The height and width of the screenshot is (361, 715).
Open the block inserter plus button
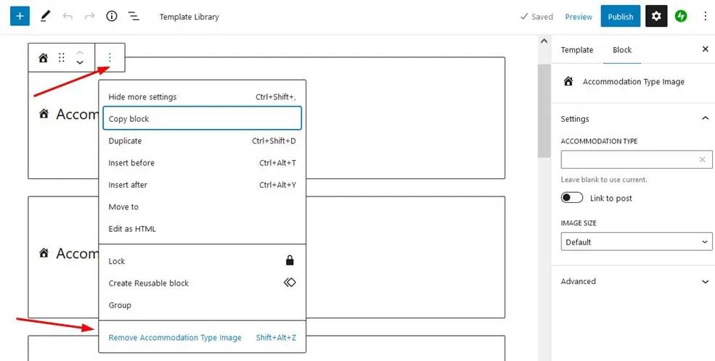(x=20, y=17)
